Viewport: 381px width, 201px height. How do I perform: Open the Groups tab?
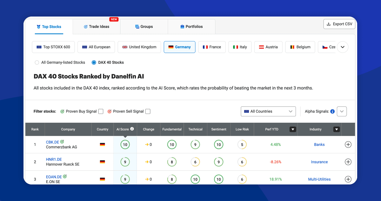(144, 27)
